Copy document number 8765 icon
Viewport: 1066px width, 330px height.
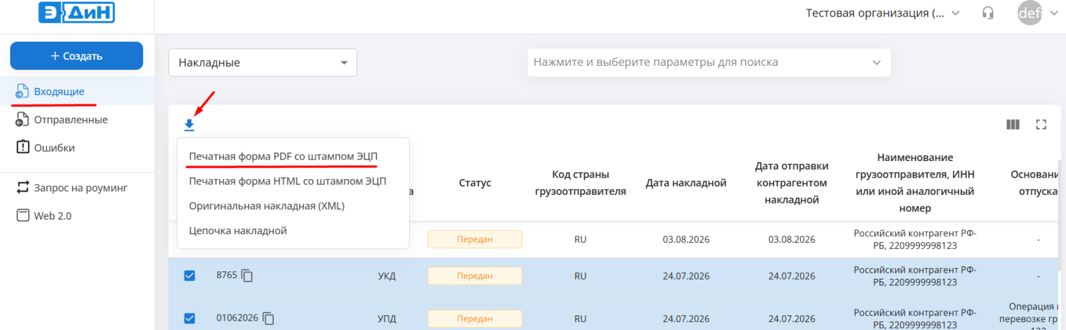pyautogui.click(x=247, y=275)
